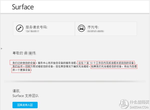The width and height of the screenshot is (150, 110).
Task: Select the '序列号:' label
Action: [93, 27]
